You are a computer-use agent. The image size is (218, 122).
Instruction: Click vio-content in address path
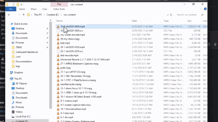(x=70, y=15)
